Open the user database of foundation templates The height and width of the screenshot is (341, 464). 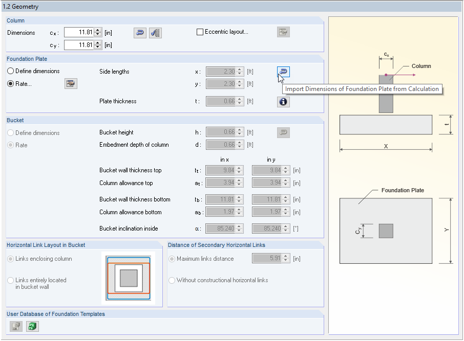32,326
